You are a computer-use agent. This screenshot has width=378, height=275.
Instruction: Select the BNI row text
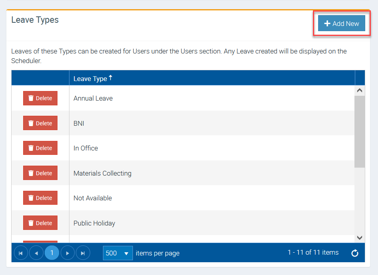[79, 123]
